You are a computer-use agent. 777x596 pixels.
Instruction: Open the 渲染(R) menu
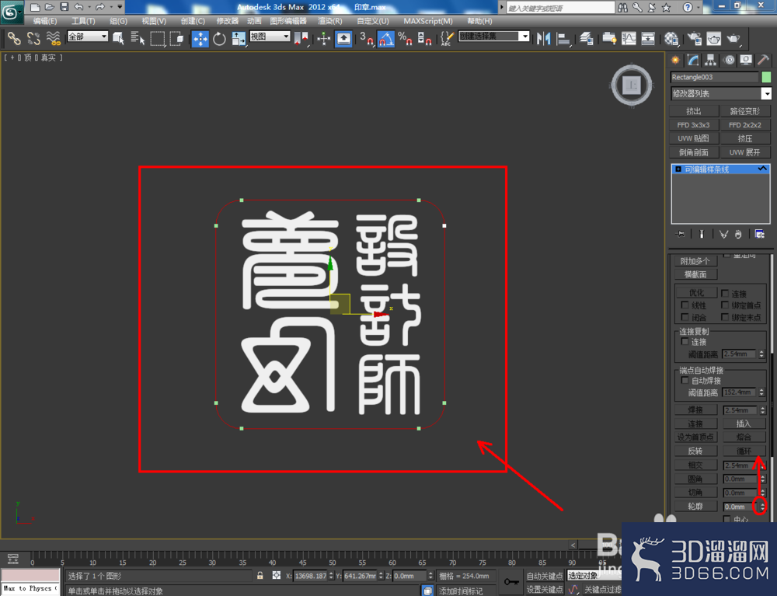coord(330,21)
